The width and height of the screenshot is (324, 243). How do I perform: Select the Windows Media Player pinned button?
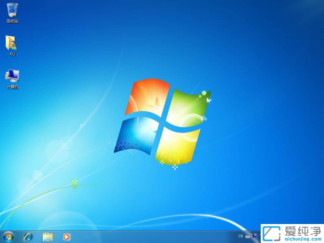coord(66,237)
